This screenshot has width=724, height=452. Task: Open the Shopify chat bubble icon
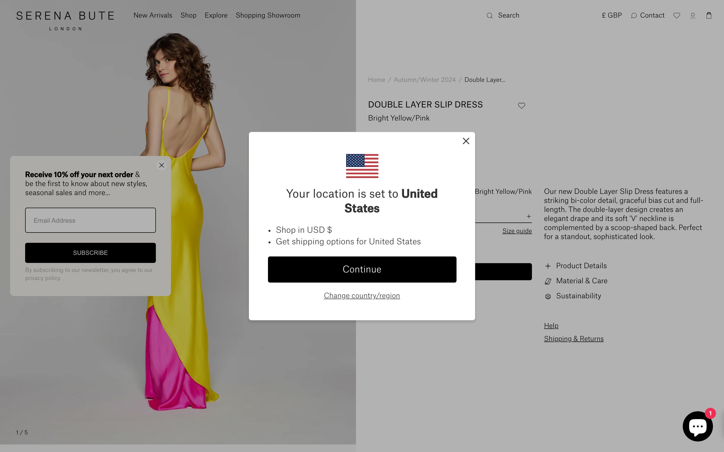[x=698, y=426]
